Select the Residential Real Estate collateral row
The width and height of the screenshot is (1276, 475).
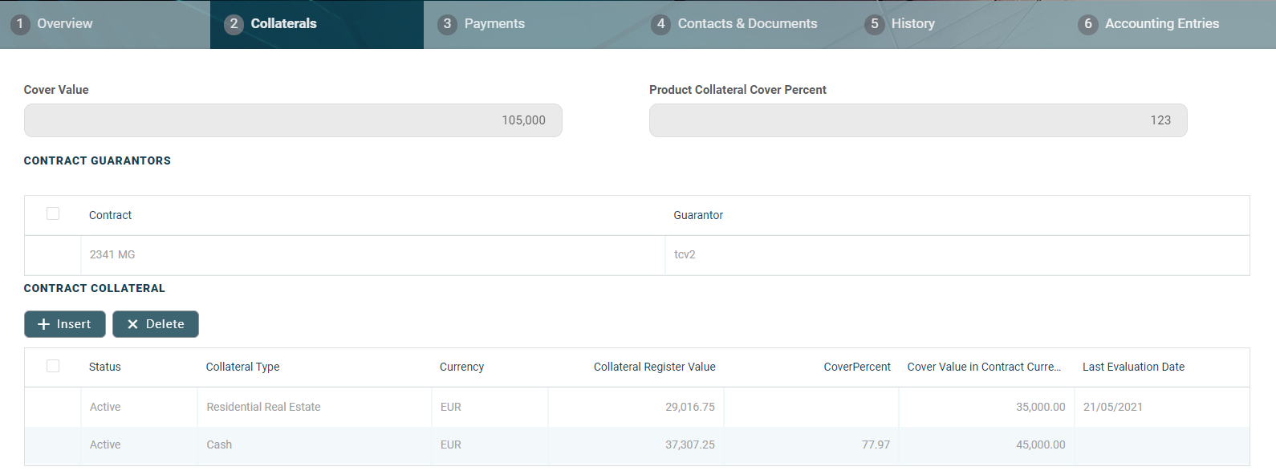coord(263,407)
